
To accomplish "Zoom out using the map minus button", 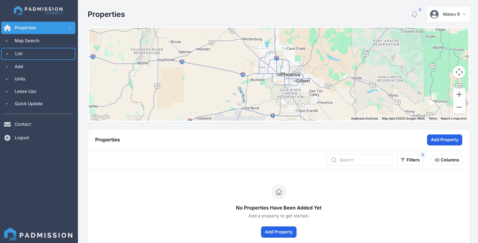I will (459, 107).
